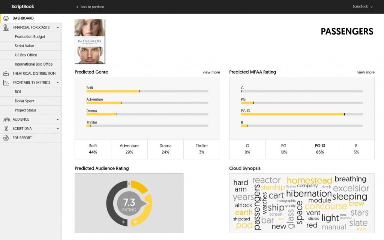Click the Script DNA helix icon

pos(6,129)
